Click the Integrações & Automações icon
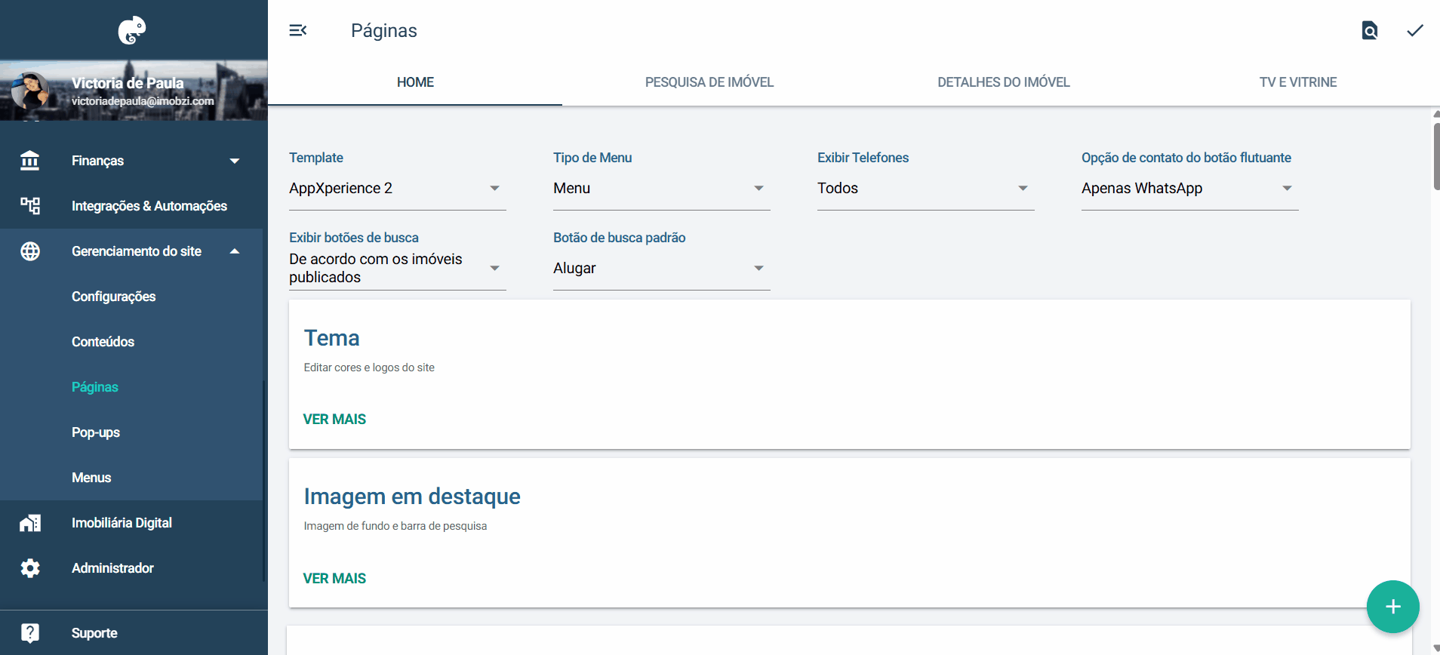 (30, 206)
